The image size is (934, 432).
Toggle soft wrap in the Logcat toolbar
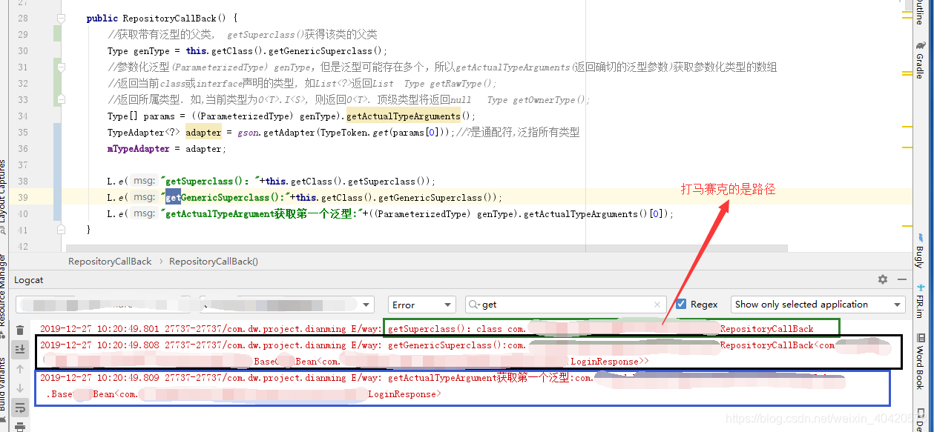click(x=19, y=406)
